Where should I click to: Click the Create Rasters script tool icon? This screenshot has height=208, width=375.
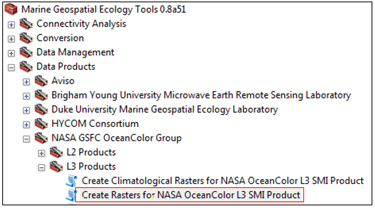[x=72, y=195]
